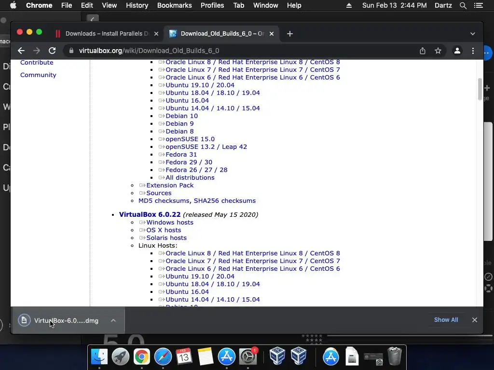
Task: Click the openSUSE 15.0 link
Action: pos(190,139)
